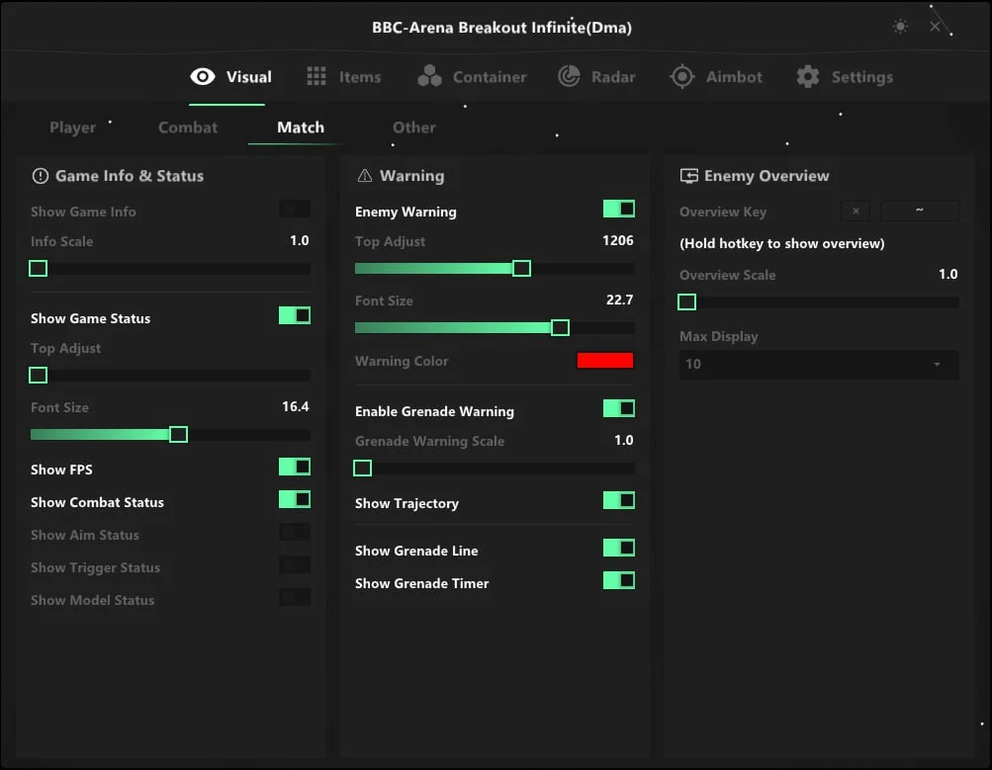Click the "(Hold hotkey to show overview)" text
992x770 pixels.
click(x=782, y=243)
